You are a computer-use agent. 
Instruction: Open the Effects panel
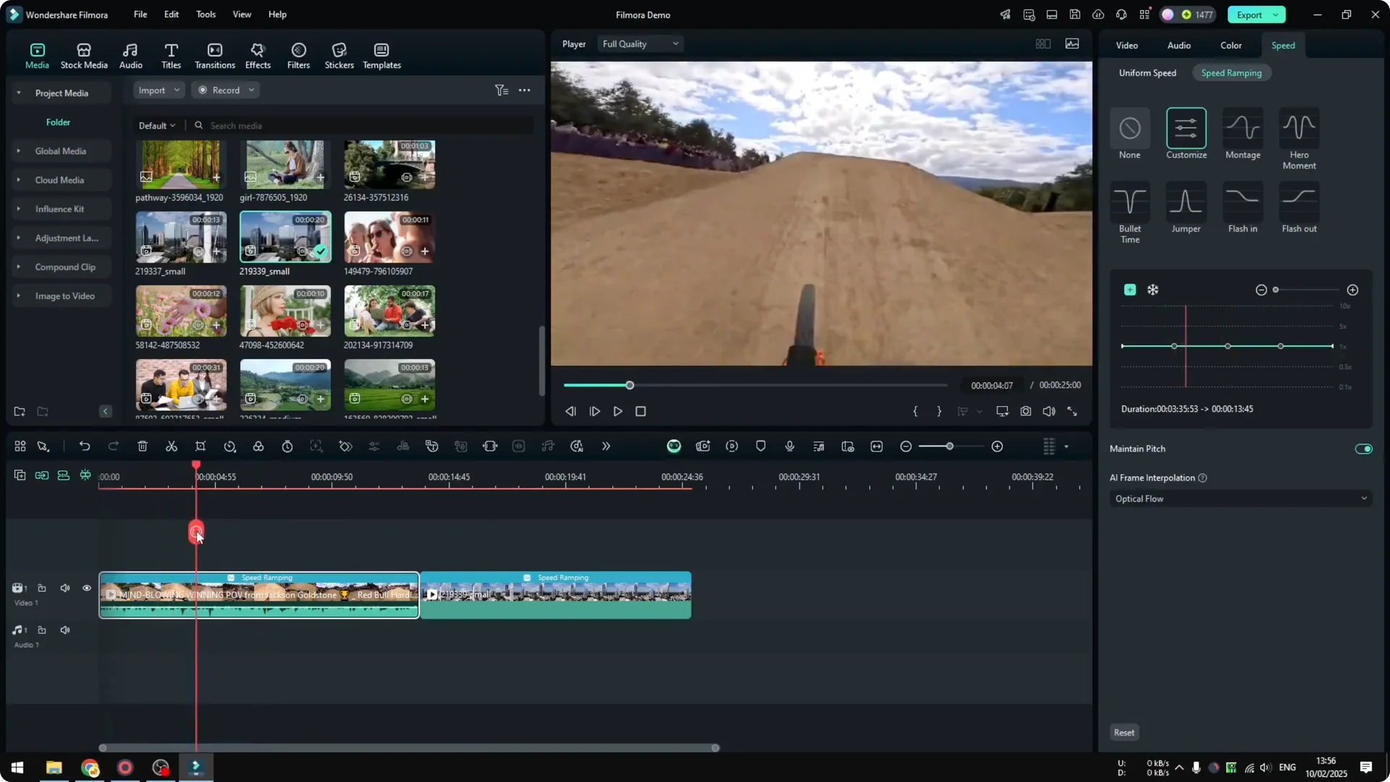(258, 54)
